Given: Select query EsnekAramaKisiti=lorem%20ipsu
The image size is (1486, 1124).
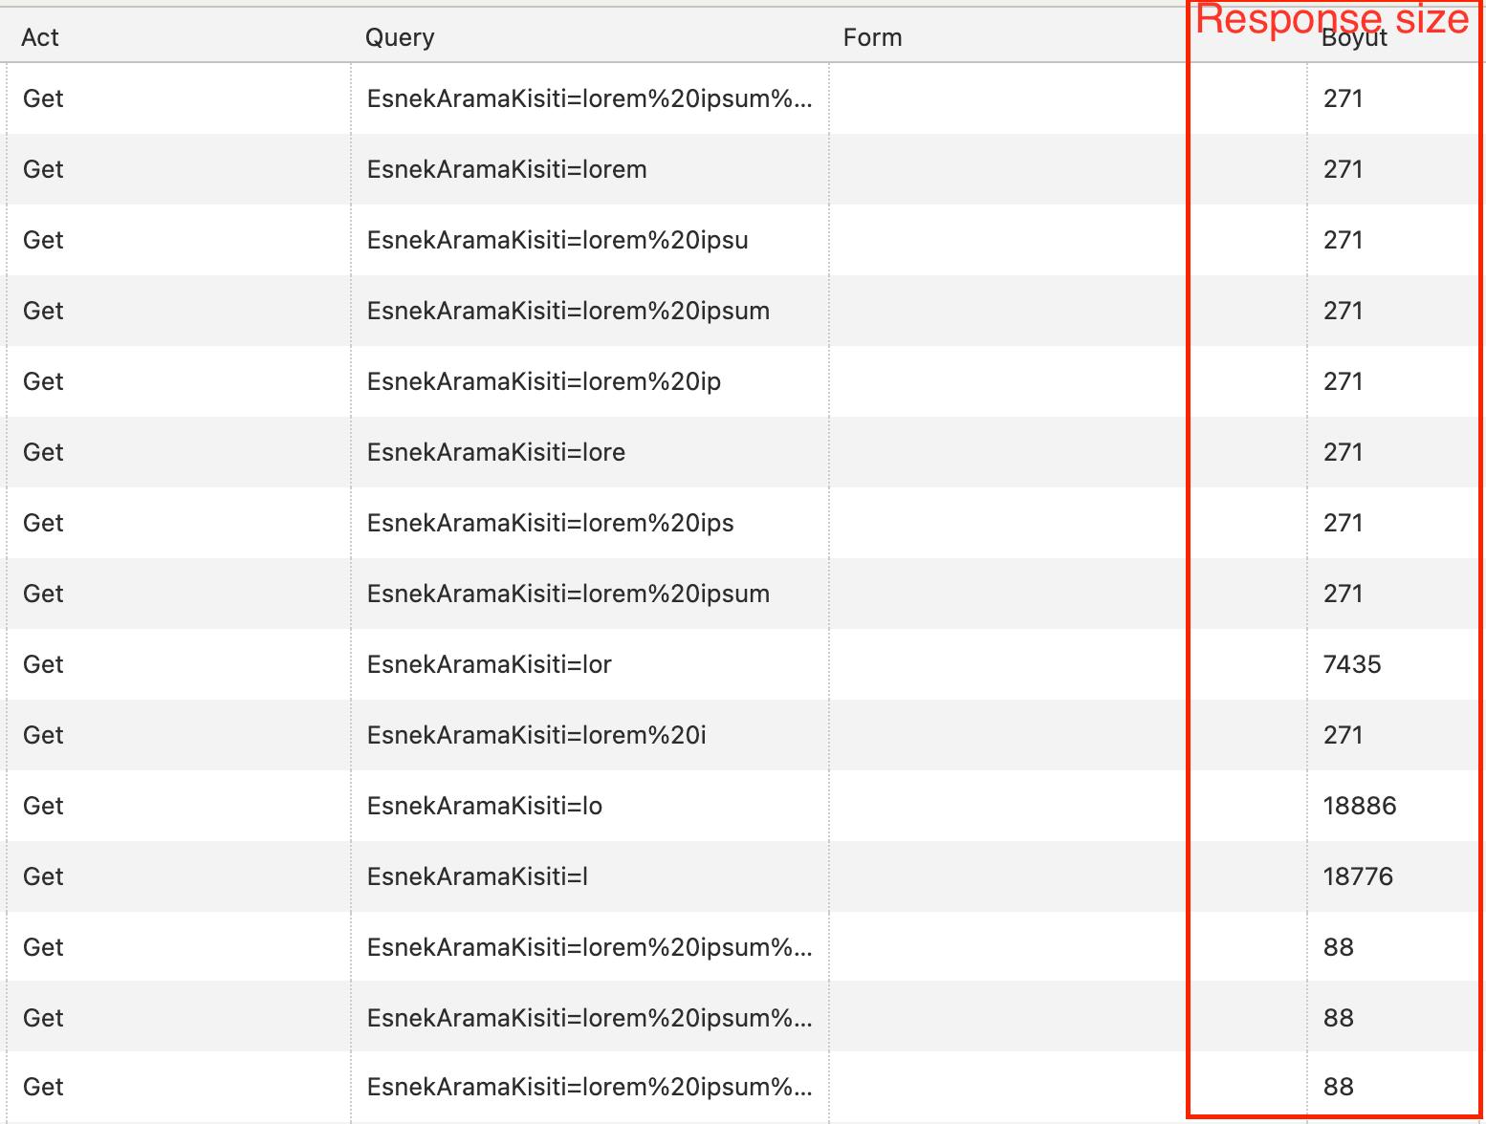Looking at the screenshot, I should click(x=557, y=240).
